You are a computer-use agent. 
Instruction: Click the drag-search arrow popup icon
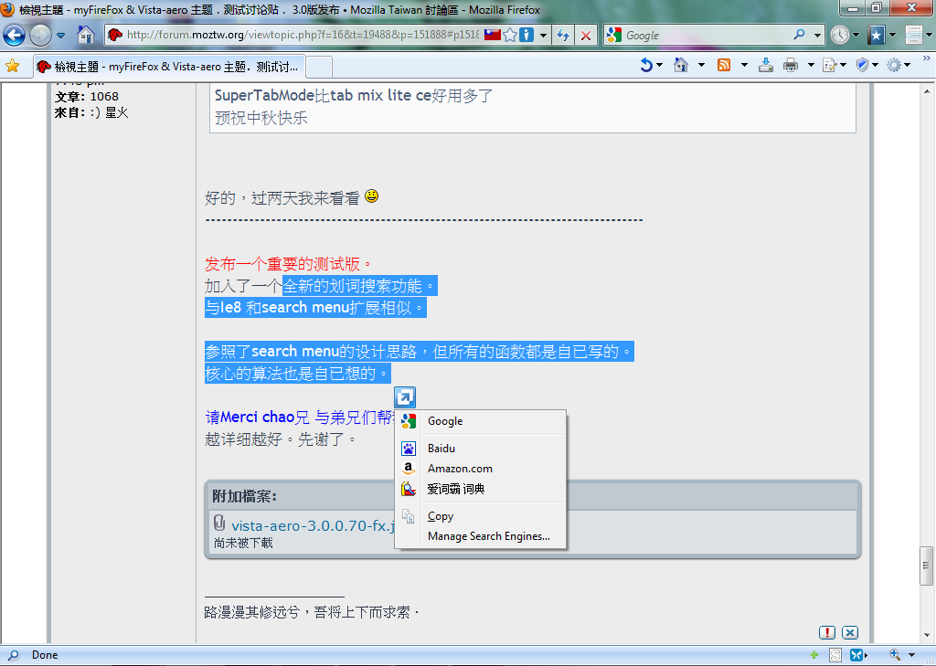click(405, 396)
